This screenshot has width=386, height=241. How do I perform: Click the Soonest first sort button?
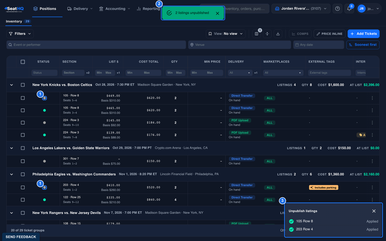(363, 45)
